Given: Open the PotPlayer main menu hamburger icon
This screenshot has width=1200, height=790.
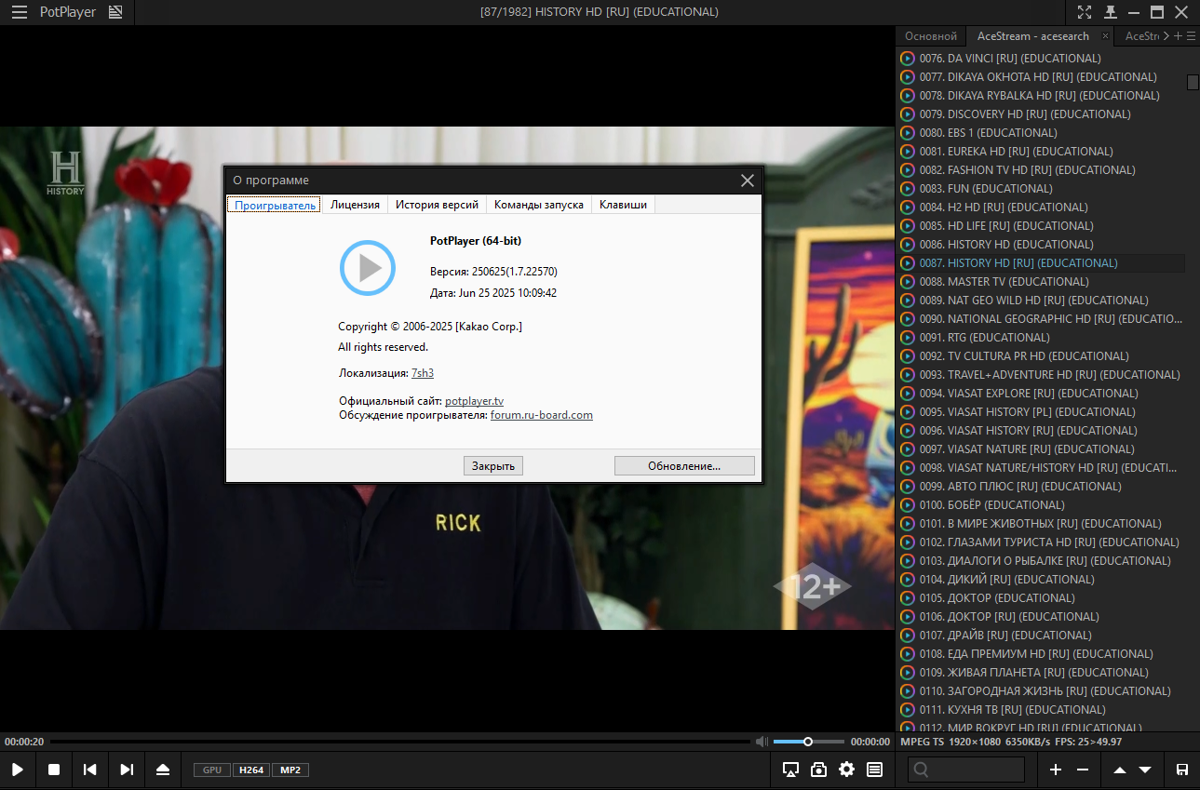Looking at the screenshot, I should [x=20, y=13].
